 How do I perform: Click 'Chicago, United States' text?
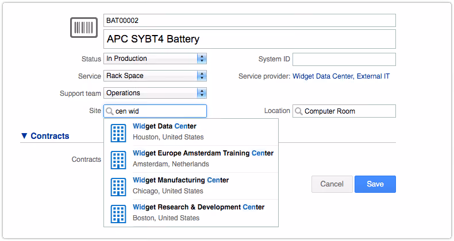pyautogui.click(x=168, y=191)
